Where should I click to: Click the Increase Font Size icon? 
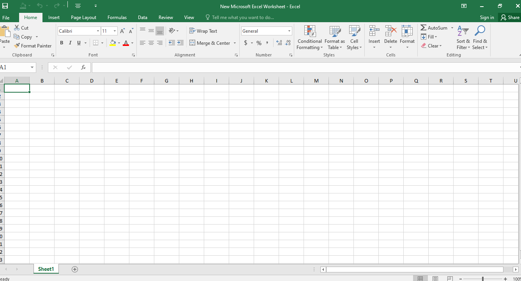pyautogui.click(x=122, y=31)
